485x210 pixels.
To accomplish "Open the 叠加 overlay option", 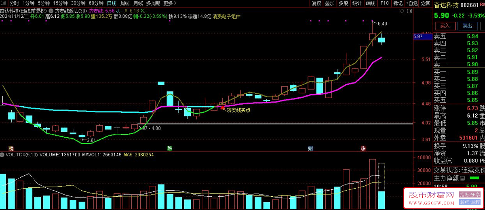I will tap(330, 3).
